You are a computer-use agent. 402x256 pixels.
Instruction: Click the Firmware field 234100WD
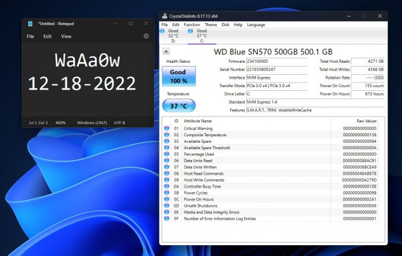pyautogui.click(x=276, y=61)
